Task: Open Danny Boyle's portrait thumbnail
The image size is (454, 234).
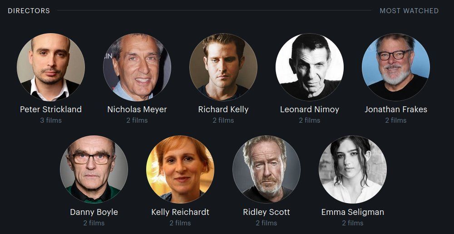Action: coord(94,169)
